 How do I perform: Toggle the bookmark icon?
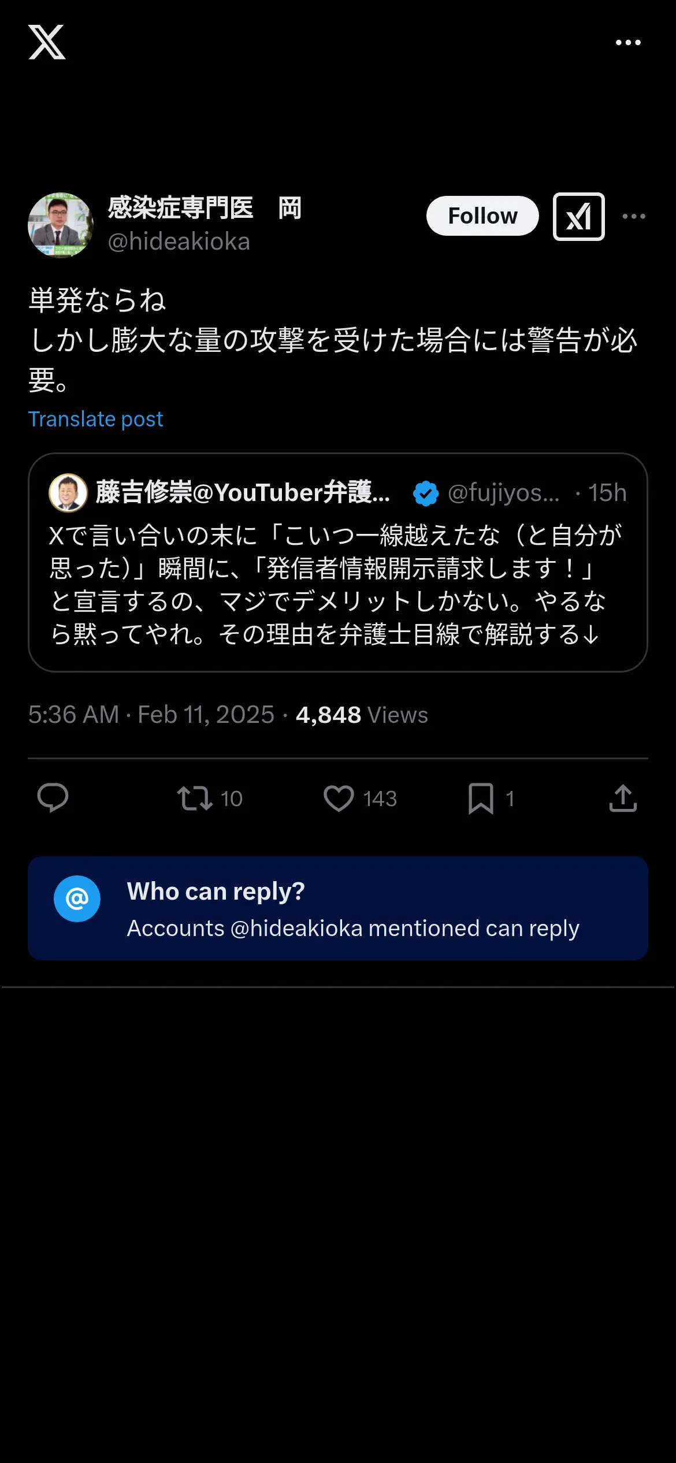(481, 798)
